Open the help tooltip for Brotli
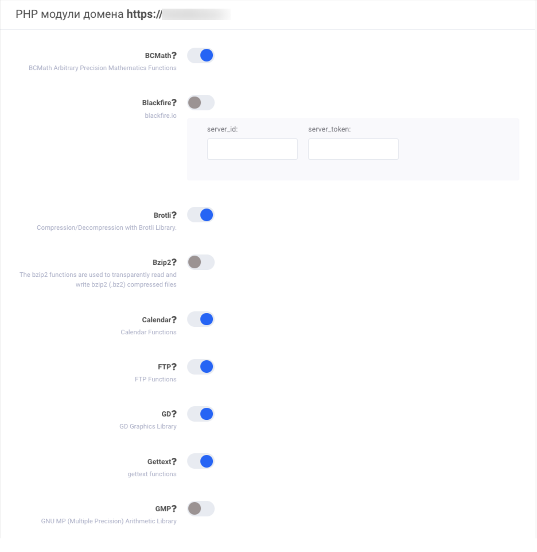 click(174, 215)
